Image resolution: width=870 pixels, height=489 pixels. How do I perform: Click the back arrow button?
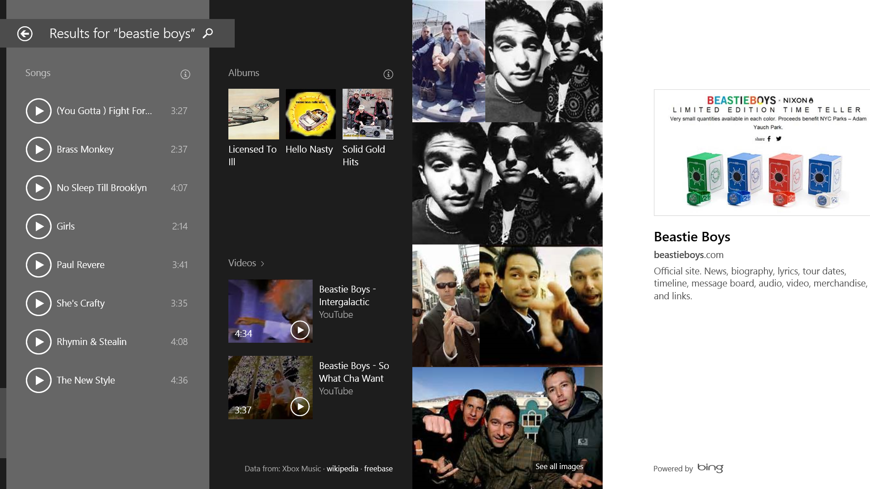25,34
